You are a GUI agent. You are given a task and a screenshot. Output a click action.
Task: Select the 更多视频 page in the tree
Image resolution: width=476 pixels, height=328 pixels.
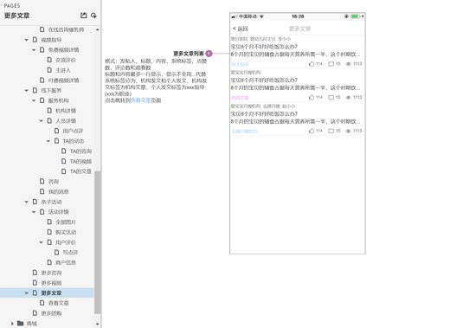coord(51,283)
